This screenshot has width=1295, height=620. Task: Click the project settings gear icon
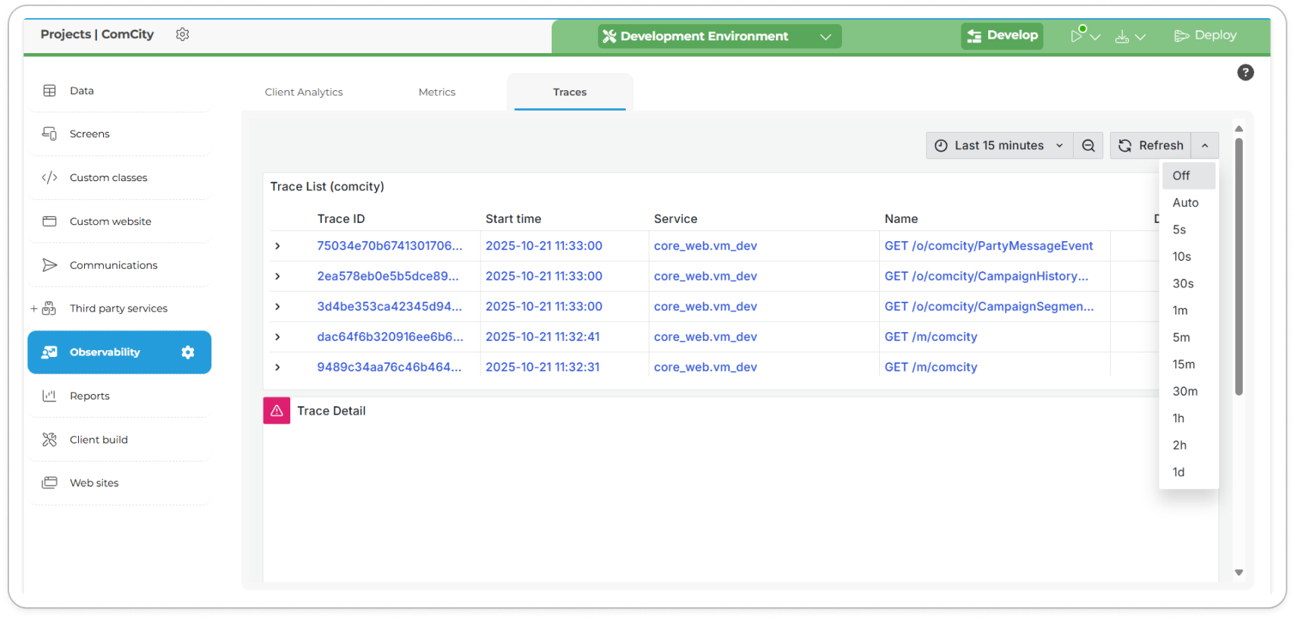[x=183, y=34]
